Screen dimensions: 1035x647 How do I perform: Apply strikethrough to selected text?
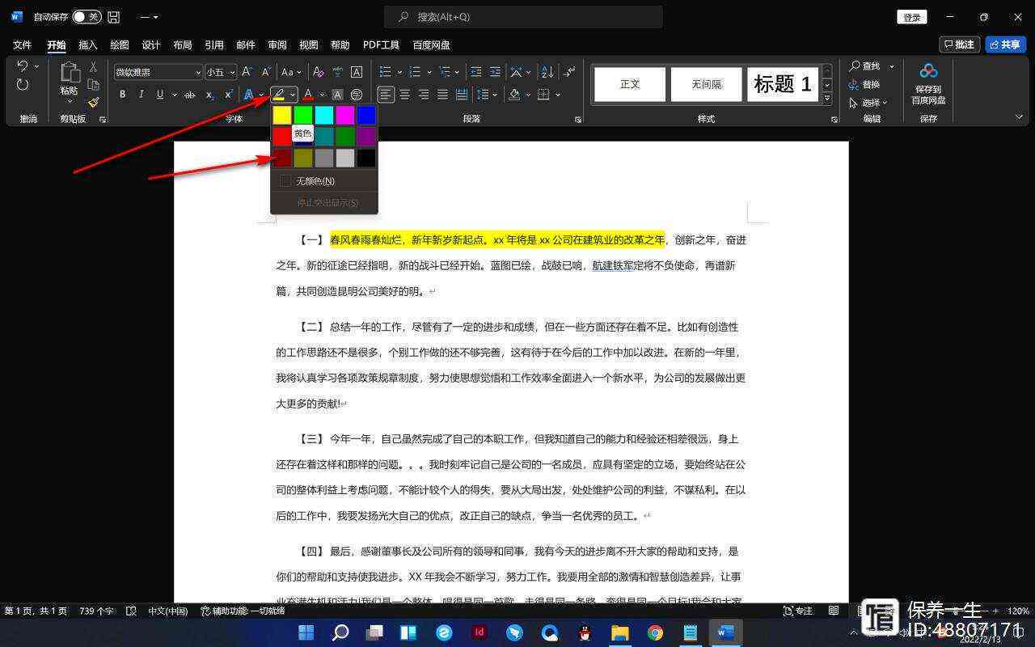[x=190, y=95]
